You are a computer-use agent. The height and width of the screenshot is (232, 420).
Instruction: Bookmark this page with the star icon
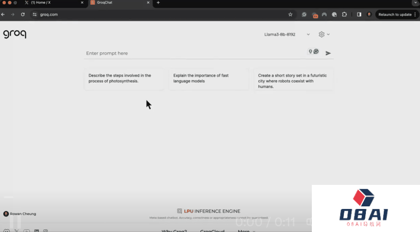290,14
